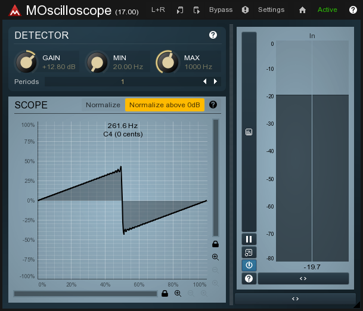The width and height of the screenshot is (363, 311).
Task: Click the MIN frequency knob
Action: (97, 62)
